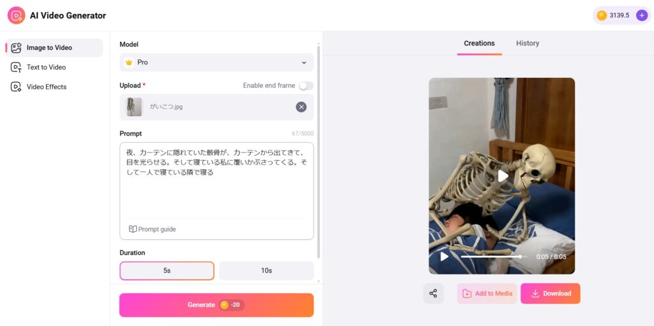Click the Prompt guide link

point(152,229)
